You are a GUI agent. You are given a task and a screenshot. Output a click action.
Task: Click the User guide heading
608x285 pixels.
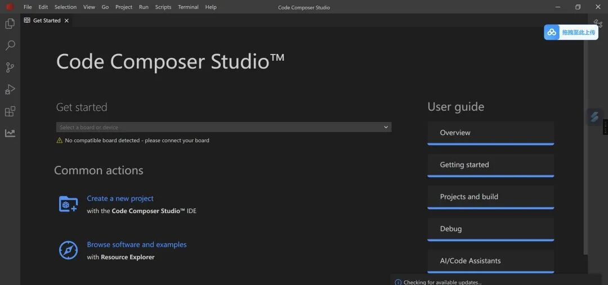[x=455, y=107]
